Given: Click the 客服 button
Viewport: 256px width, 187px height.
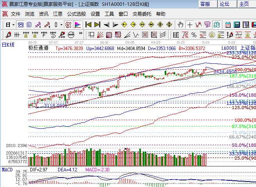Looking at the screenshot, I should [x=205, y=4].
